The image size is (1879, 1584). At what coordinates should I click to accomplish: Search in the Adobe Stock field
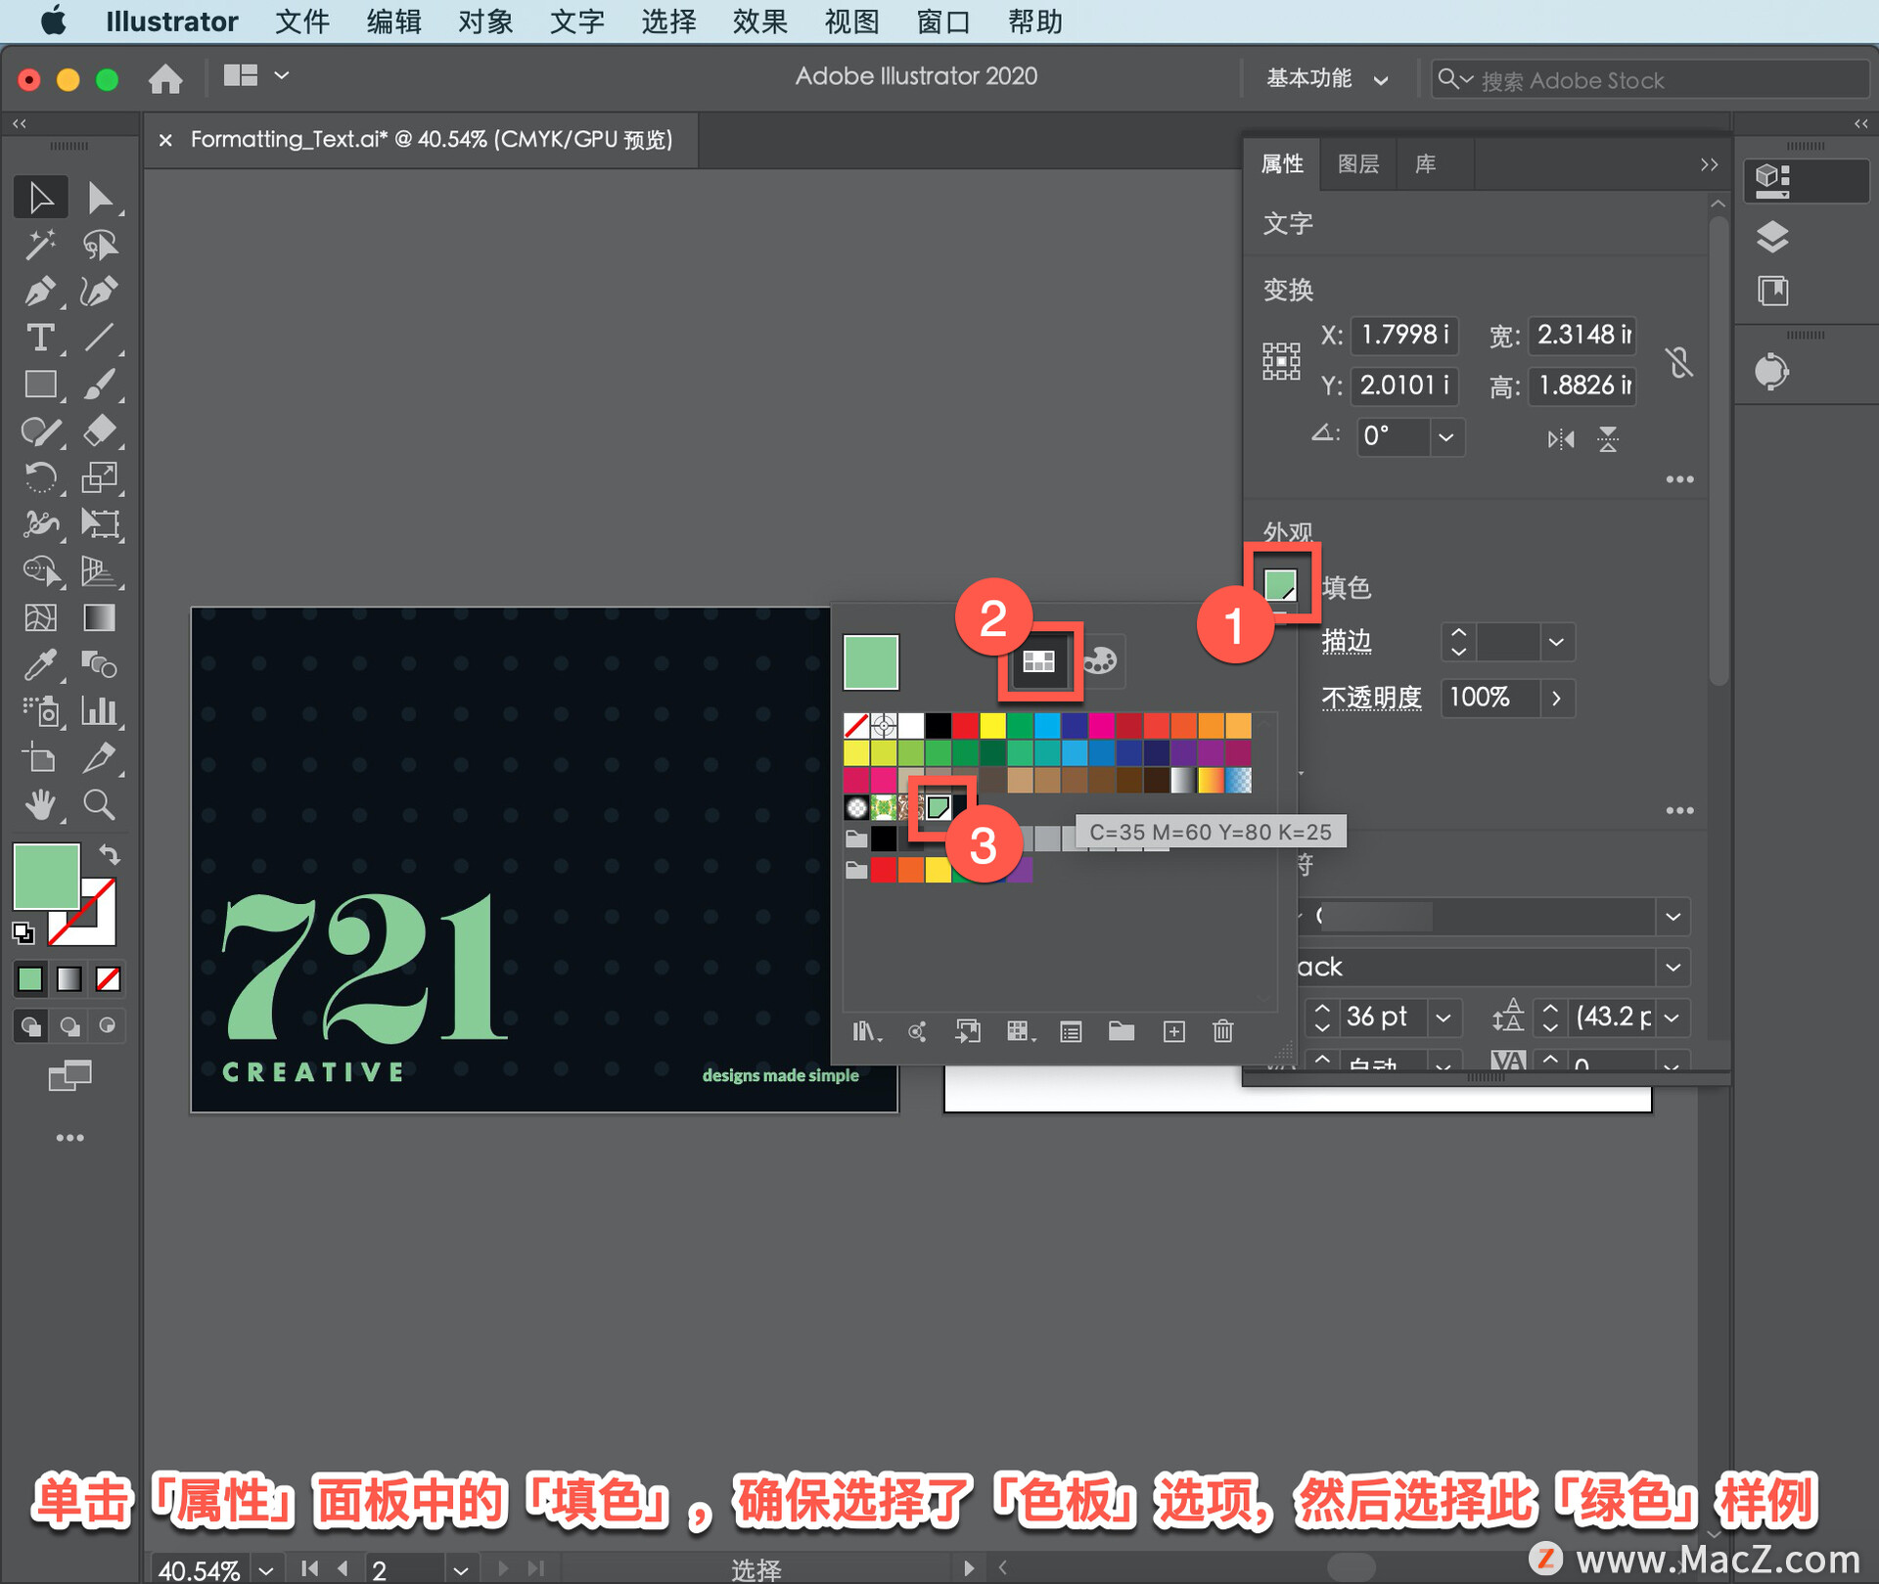(1650, 79)
